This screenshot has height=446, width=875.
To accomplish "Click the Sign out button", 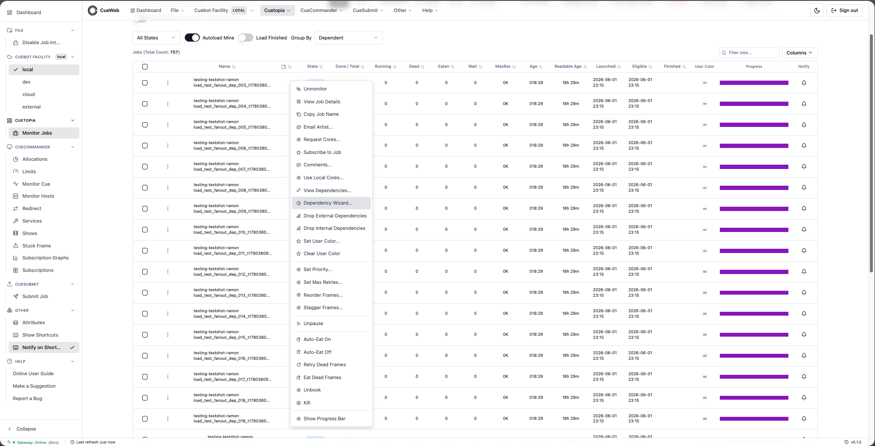I will (845, 10).
